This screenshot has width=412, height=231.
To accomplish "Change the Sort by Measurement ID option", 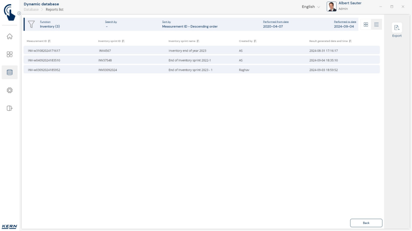I will (x=190, y=26).
